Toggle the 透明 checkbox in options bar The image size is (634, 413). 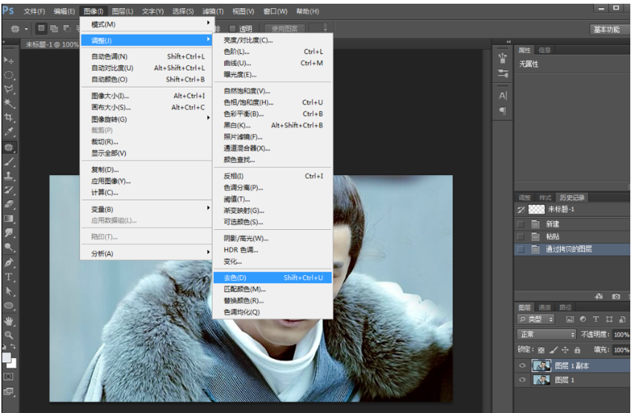[233, 29]
